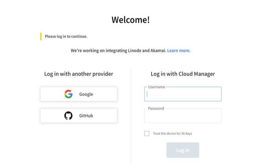This screenshot has width=265, height=166.
Task: Click the Google logo icon
Action: [x=68, y=94]
